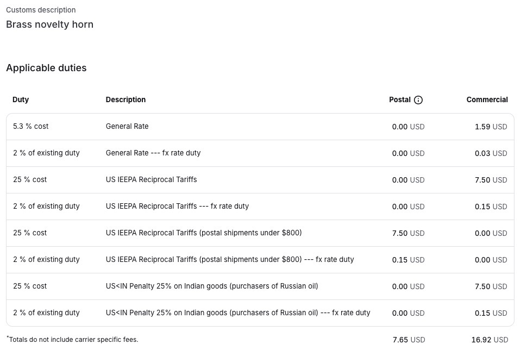Screen dimensions: 521x350
Task: Click US IEEPA Reciprocal Tariffs fx rate duty
Action: coord(177,207)
